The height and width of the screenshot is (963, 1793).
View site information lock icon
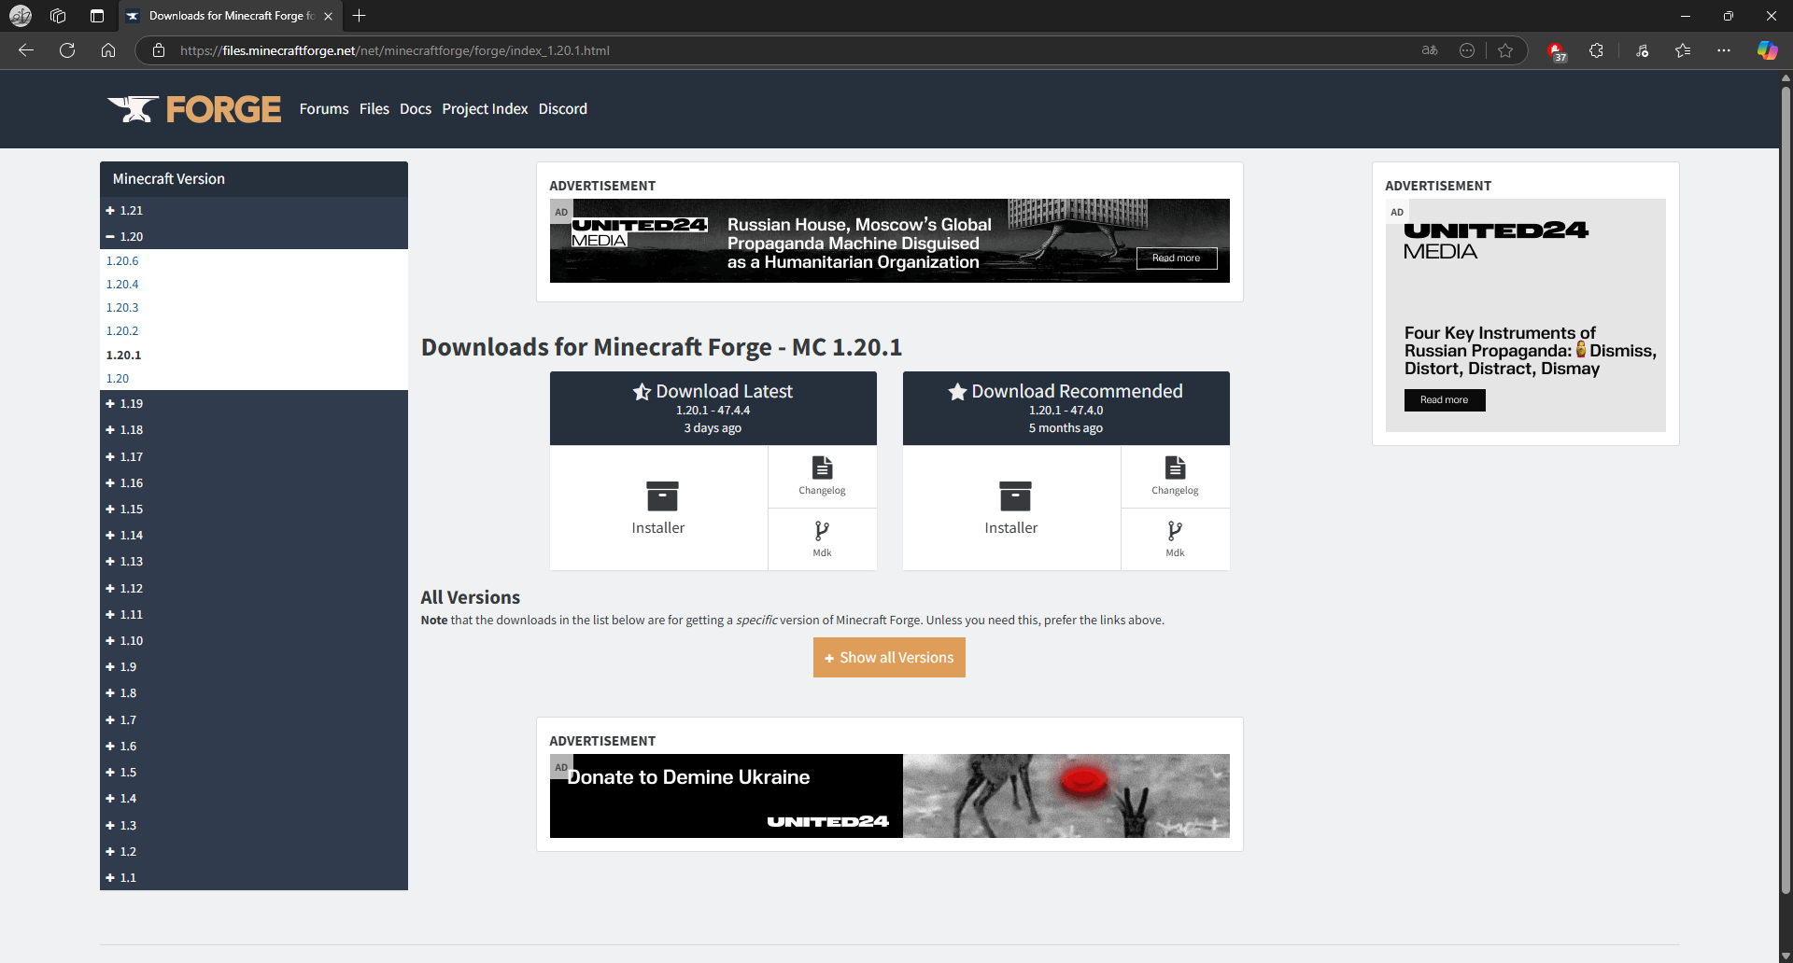[159, 50]
